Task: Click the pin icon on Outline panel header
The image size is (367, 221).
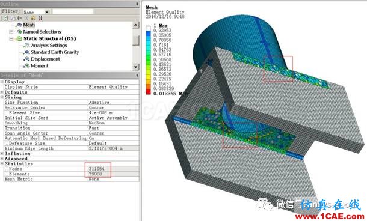Action: (137, 4)
